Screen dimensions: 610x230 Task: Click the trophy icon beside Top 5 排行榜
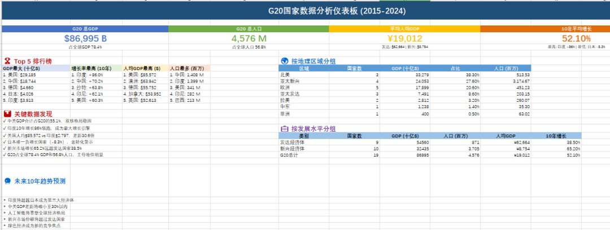pyautogui.click(x=7, y=61)
